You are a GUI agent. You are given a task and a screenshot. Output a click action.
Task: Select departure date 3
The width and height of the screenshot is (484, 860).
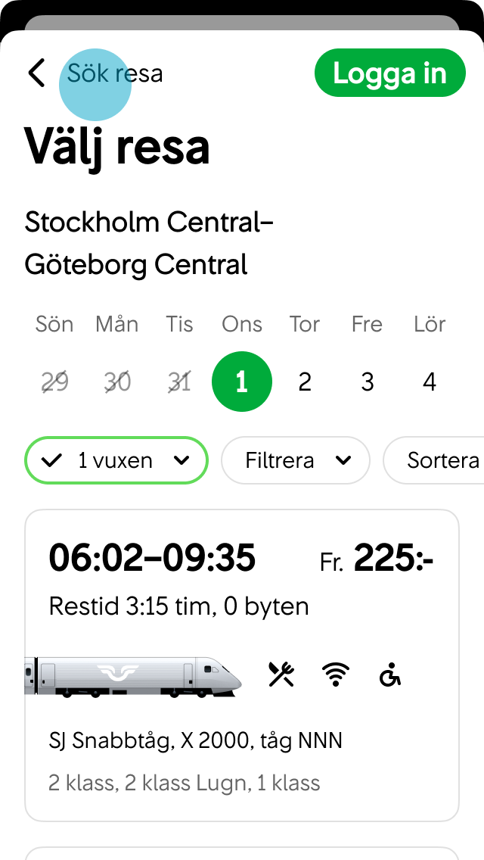point(367,382)
